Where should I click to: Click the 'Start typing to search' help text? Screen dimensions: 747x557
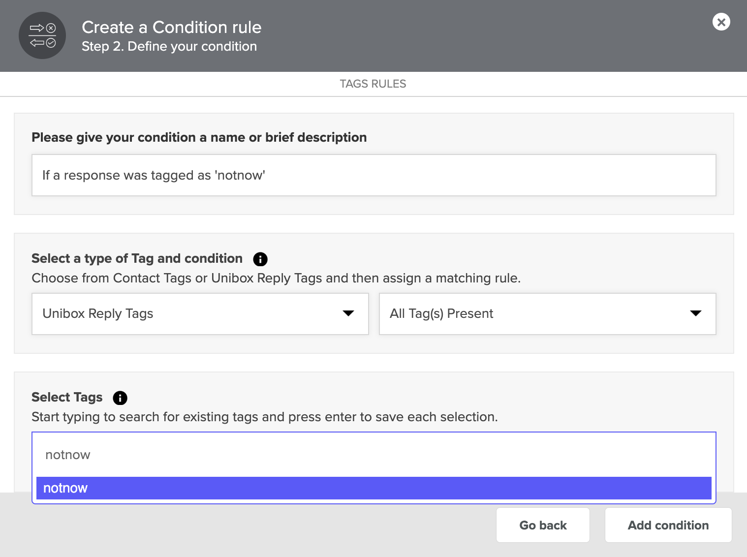coord(264,417)
